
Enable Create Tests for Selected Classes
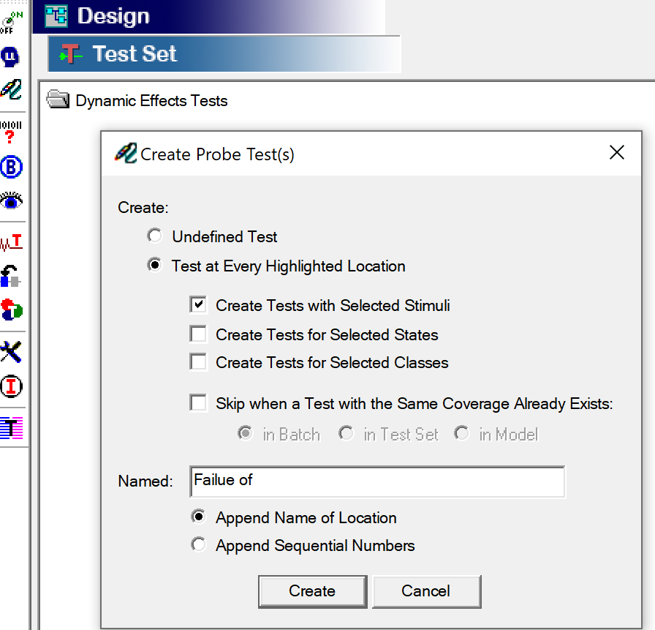click(198, 362)
